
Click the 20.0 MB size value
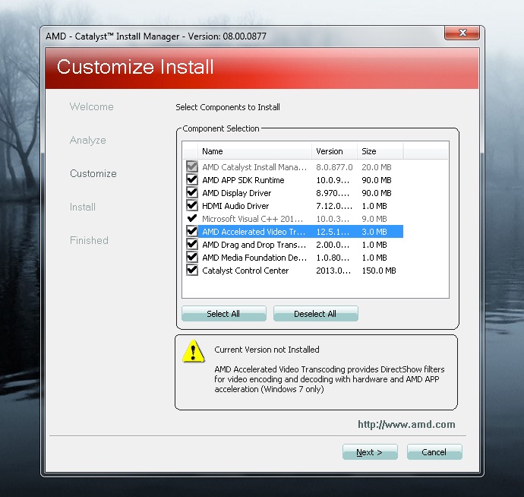pyautogui.click(x=376, y=167)
